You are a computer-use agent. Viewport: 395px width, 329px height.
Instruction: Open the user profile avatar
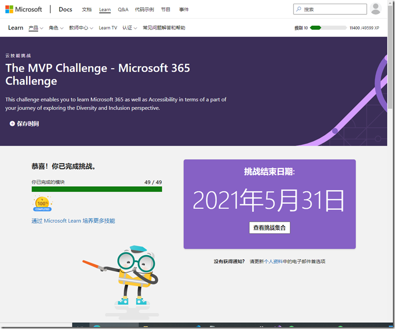click(375, 9)
